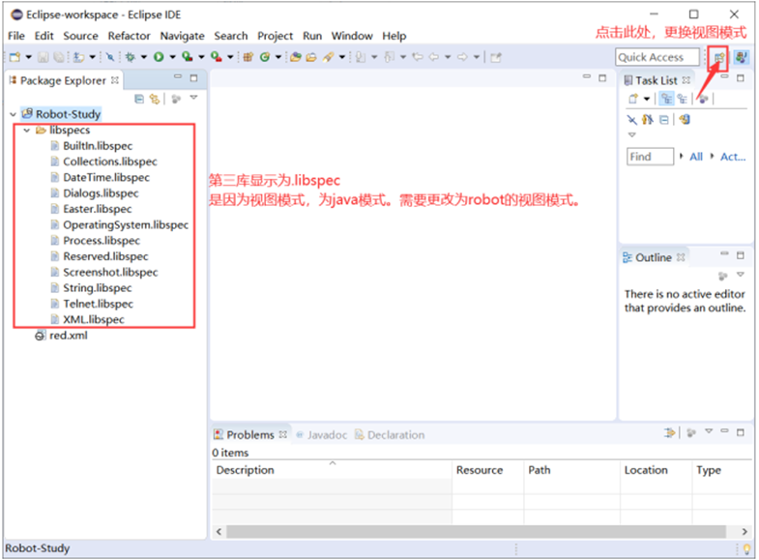Open dropdown arrow beside New icon
Screen dimensions: 759x560
(x=29, y=57)
